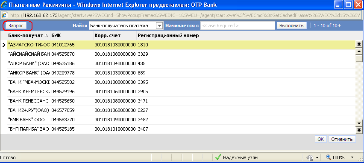
Task: Maximize the Internet Explorer window
Action: point(349,5)
